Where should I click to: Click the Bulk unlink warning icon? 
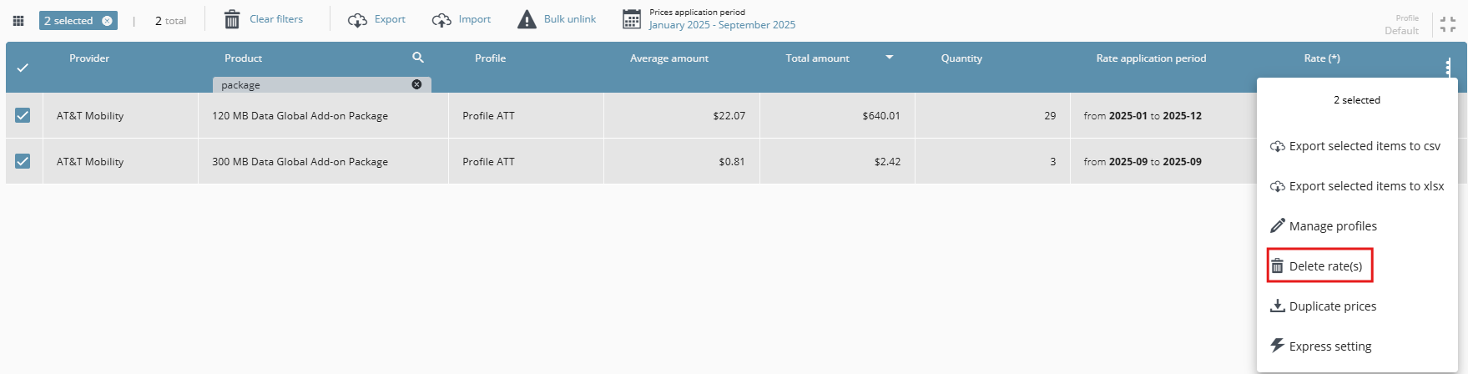point(527,19)
